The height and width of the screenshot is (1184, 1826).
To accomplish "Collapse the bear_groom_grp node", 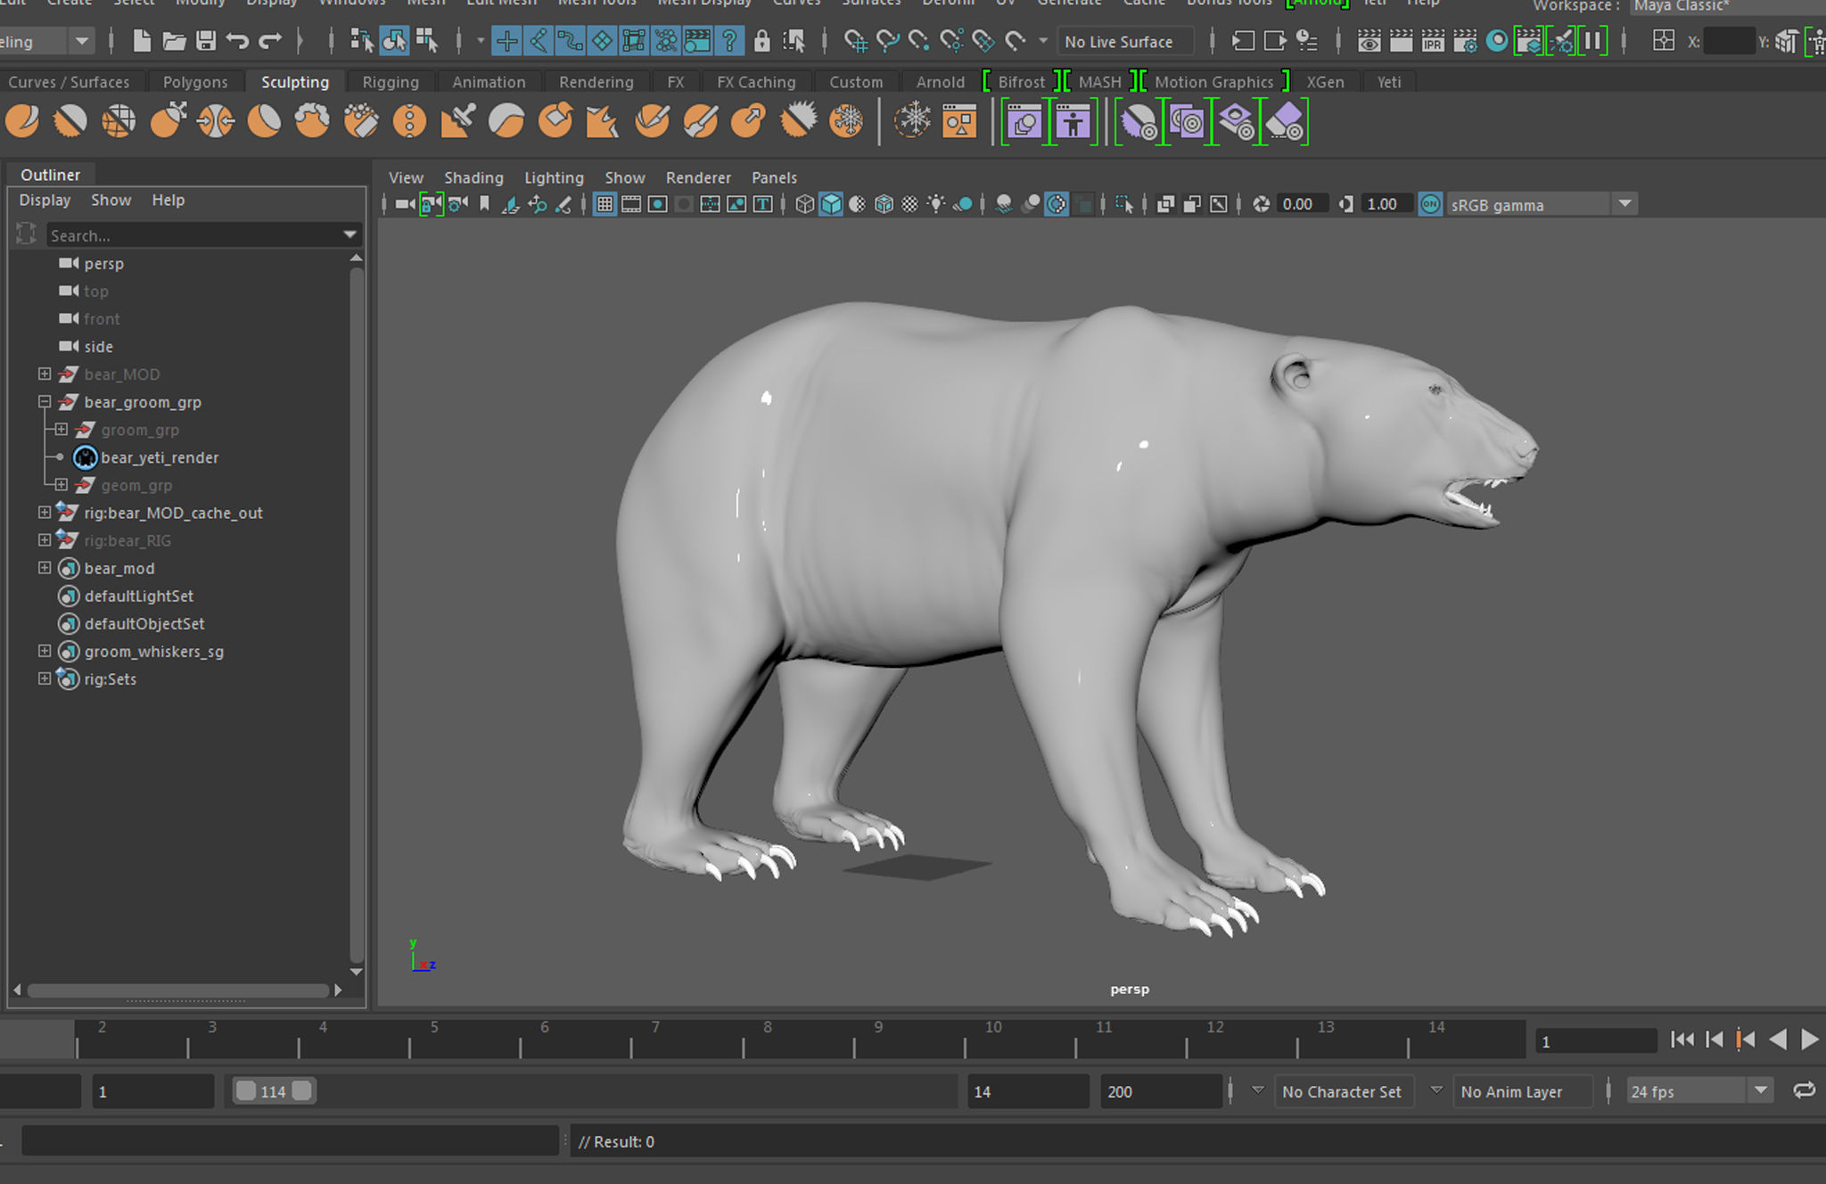I will click(x=44, y=401).
